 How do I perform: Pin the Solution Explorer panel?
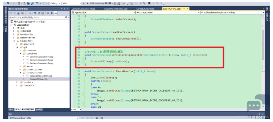pyautogui.click(x=64, y=9)
